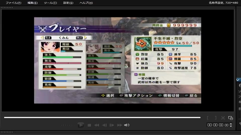Viewport: 241px width, 135px height.
Task: Click the game video in the preview
Action: [117, 60]
